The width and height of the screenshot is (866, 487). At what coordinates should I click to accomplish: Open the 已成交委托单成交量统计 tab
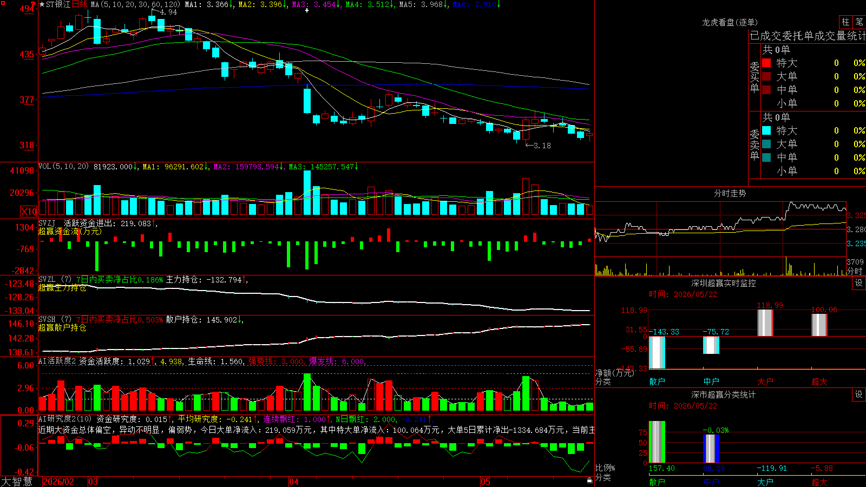point(808,36)
